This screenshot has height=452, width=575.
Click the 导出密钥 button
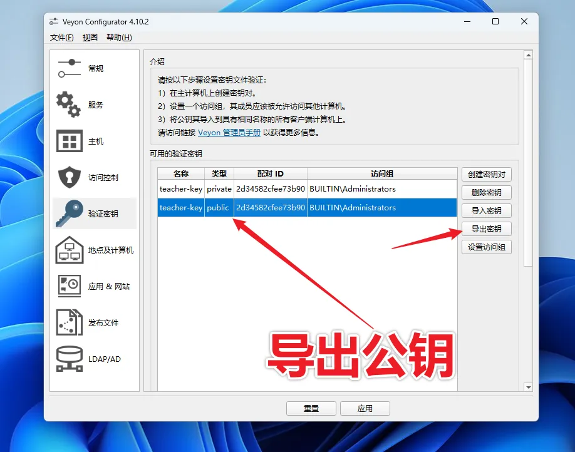(486, 229)
